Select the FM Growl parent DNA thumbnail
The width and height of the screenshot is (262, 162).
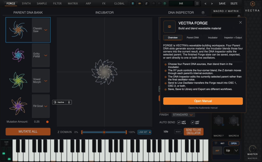(18, 106)
